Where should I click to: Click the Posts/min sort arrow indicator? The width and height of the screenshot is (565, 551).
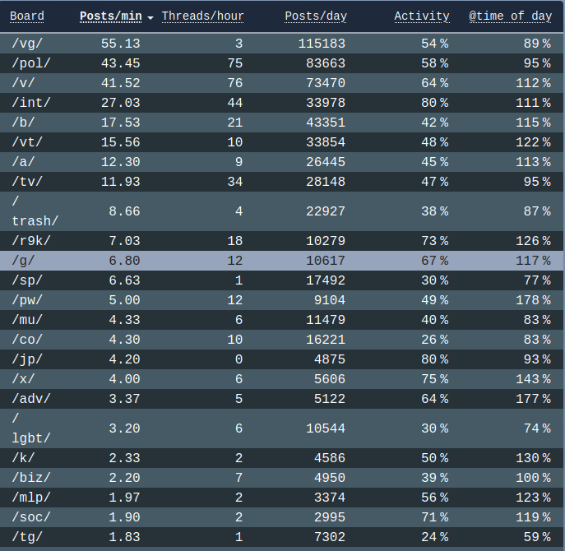(151, 17)
